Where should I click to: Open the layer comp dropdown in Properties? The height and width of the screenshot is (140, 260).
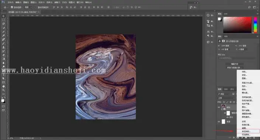point(236,58)
